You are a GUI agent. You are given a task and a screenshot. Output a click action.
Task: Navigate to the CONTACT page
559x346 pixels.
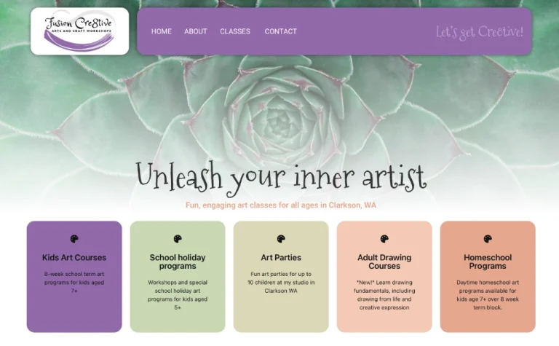pyautogui.click(x=280, y=31)
